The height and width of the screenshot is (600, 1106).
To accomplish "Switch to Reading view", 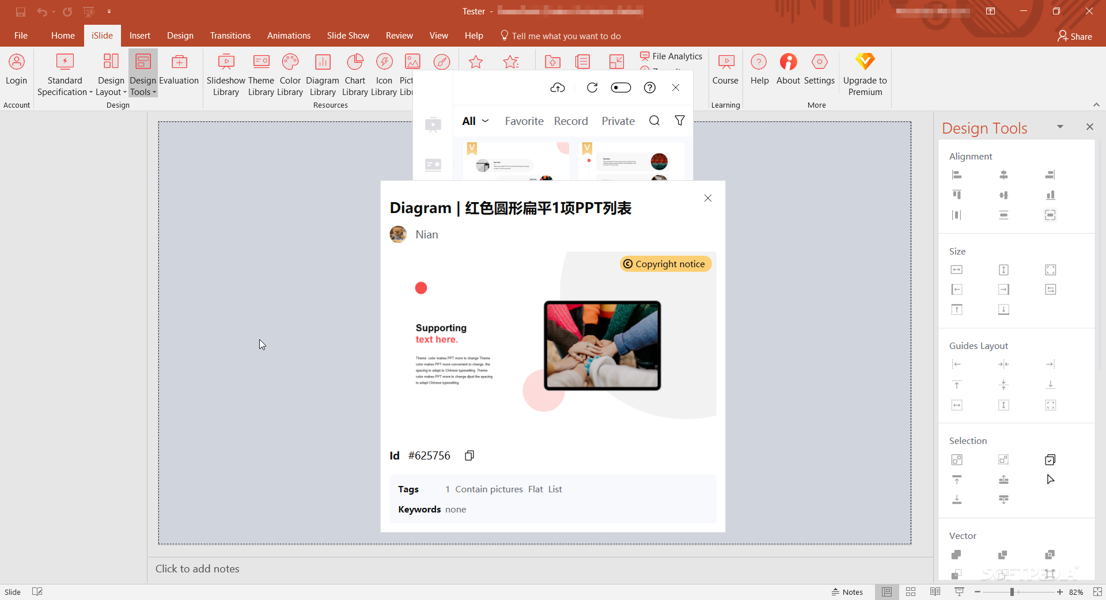I will coord(935,592).
